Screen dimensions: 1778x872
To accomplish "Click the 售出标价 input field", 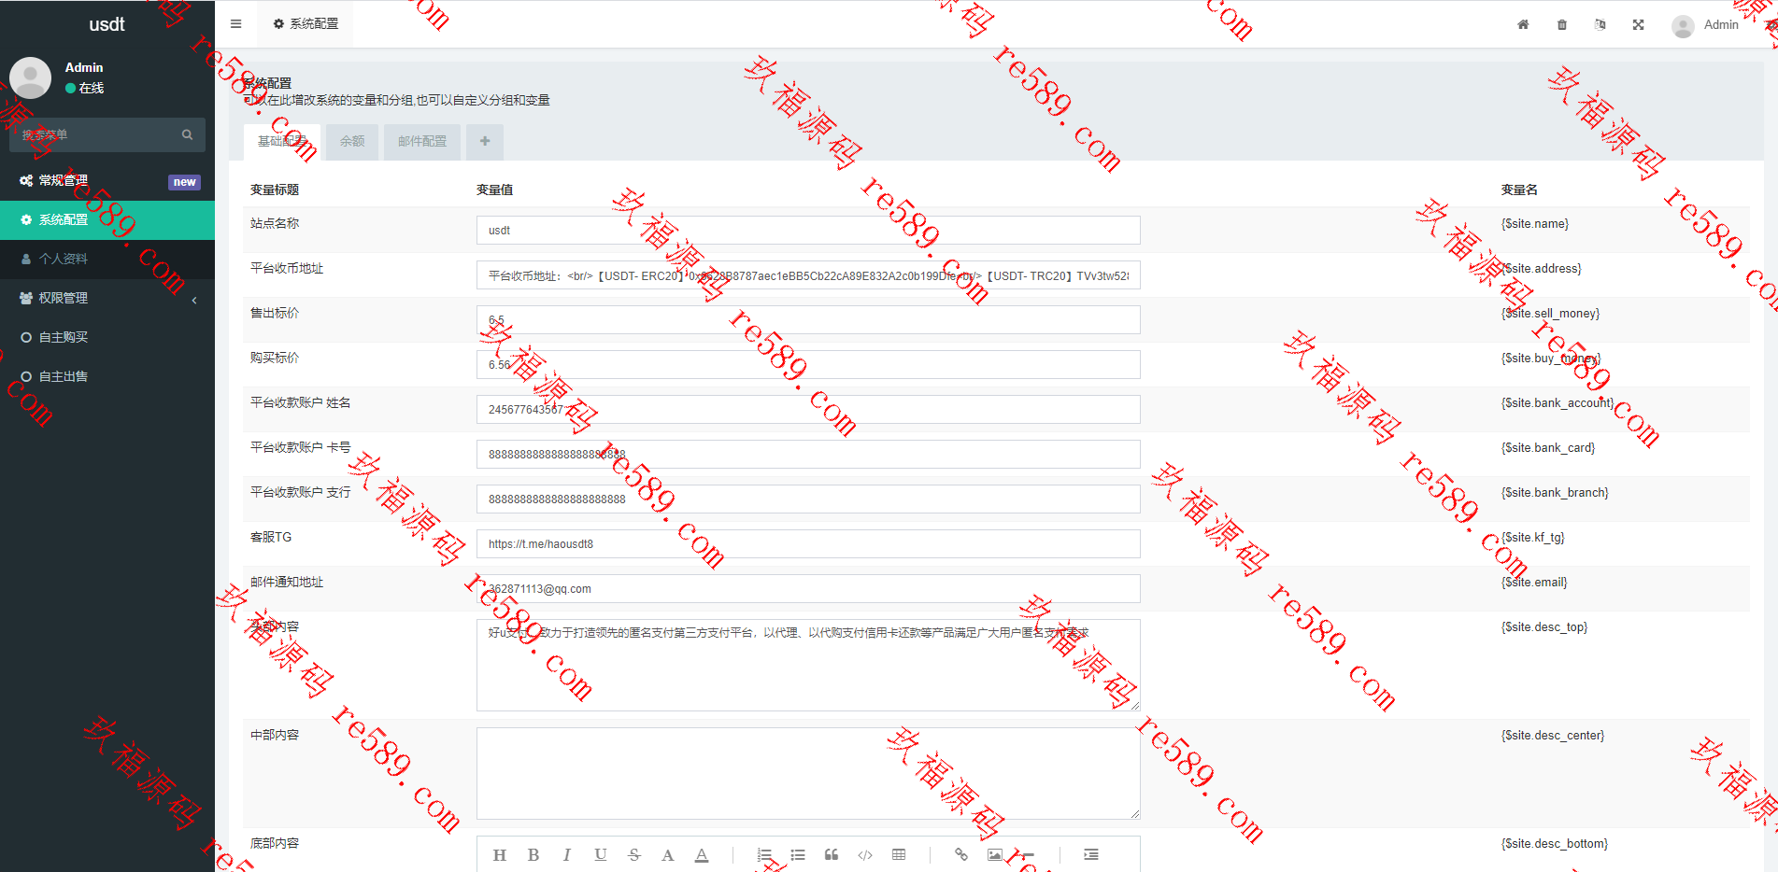I will pyautogui.click(x=808, y=319).
